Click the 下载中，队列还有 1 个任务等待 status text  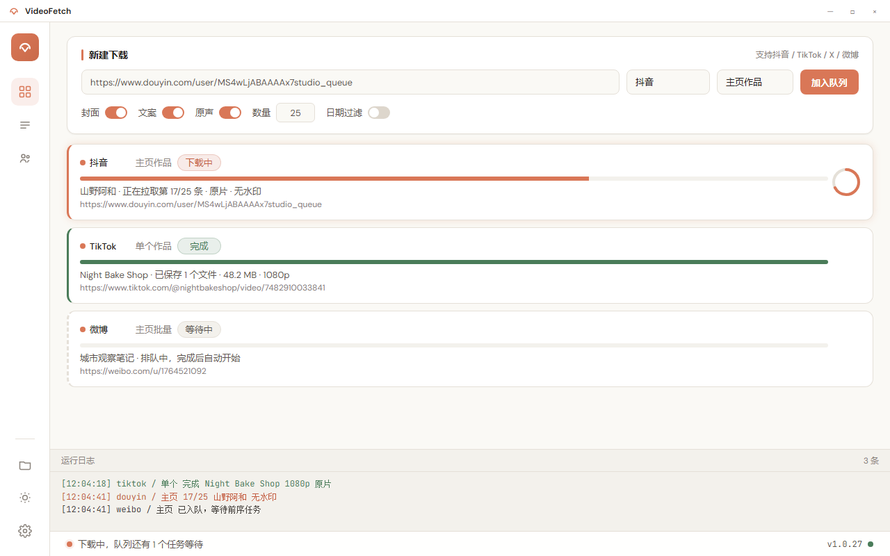[140, 544]
